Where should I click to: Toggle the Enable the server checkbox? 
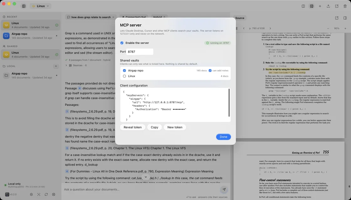pos(122,43)
